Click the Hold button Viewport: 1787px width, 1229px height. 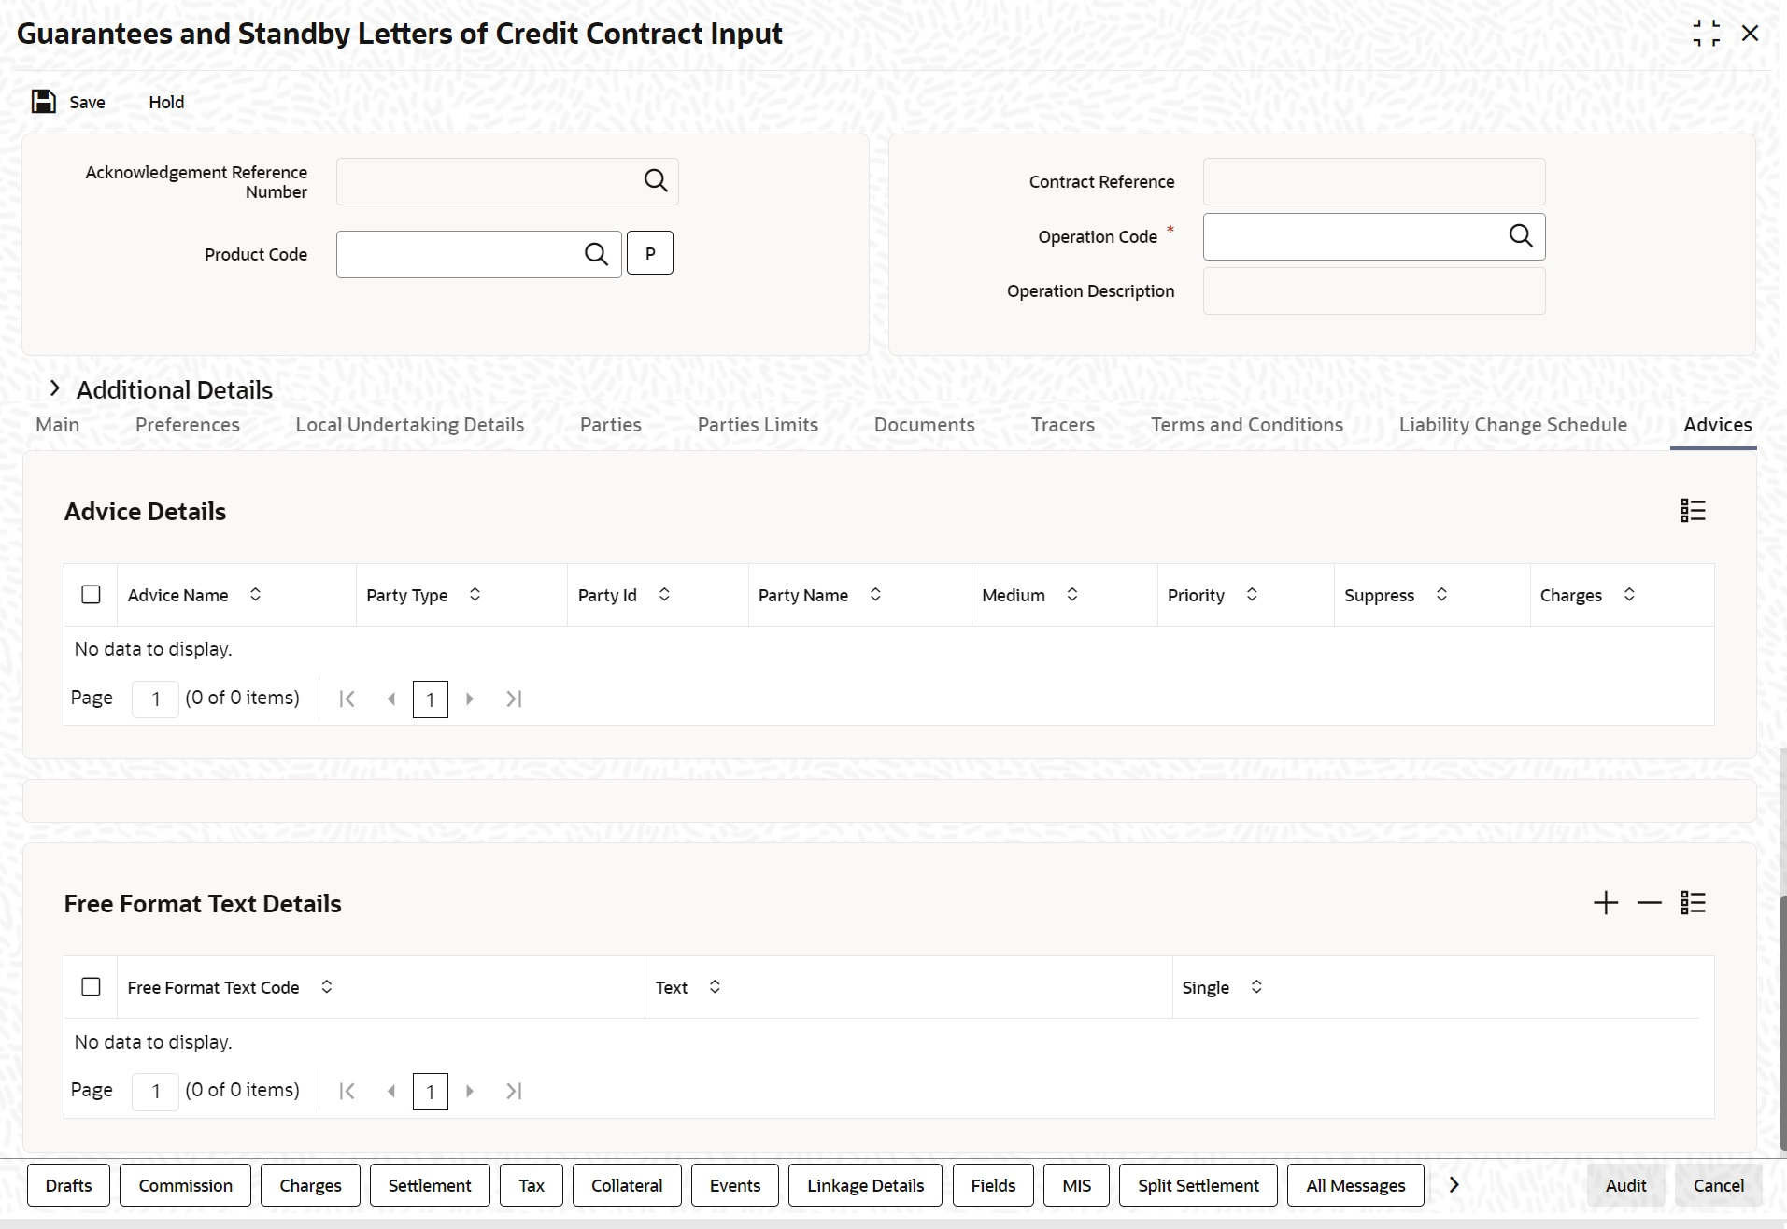coord(166,102)
